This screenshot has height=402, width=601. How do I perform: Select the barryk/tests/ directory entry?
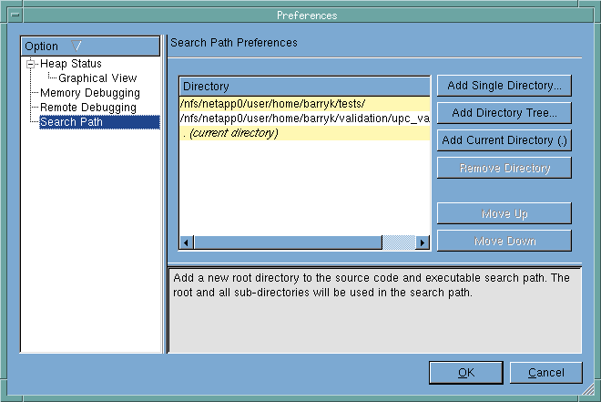pos(273,104)
